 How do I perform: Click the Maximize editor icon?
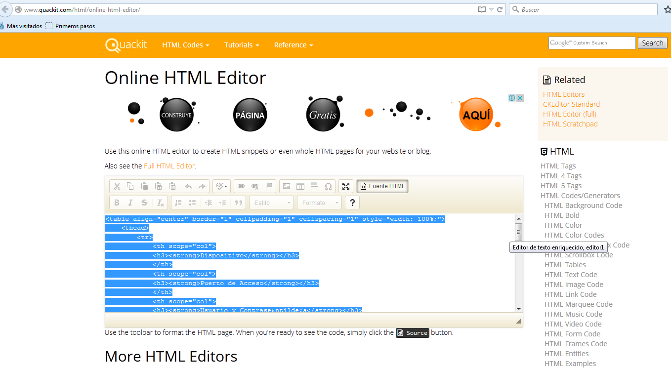346,186
